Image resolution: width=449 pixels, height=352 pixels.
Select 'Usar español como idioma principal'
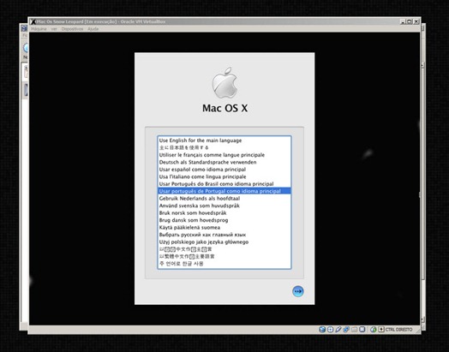(x=224, y=170)
